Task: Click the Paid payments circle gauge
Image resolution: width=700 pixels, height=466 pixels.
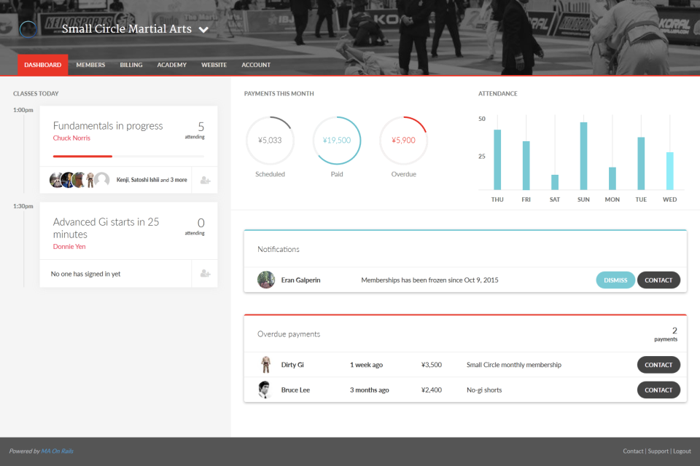Action: (x=337, y=140)
